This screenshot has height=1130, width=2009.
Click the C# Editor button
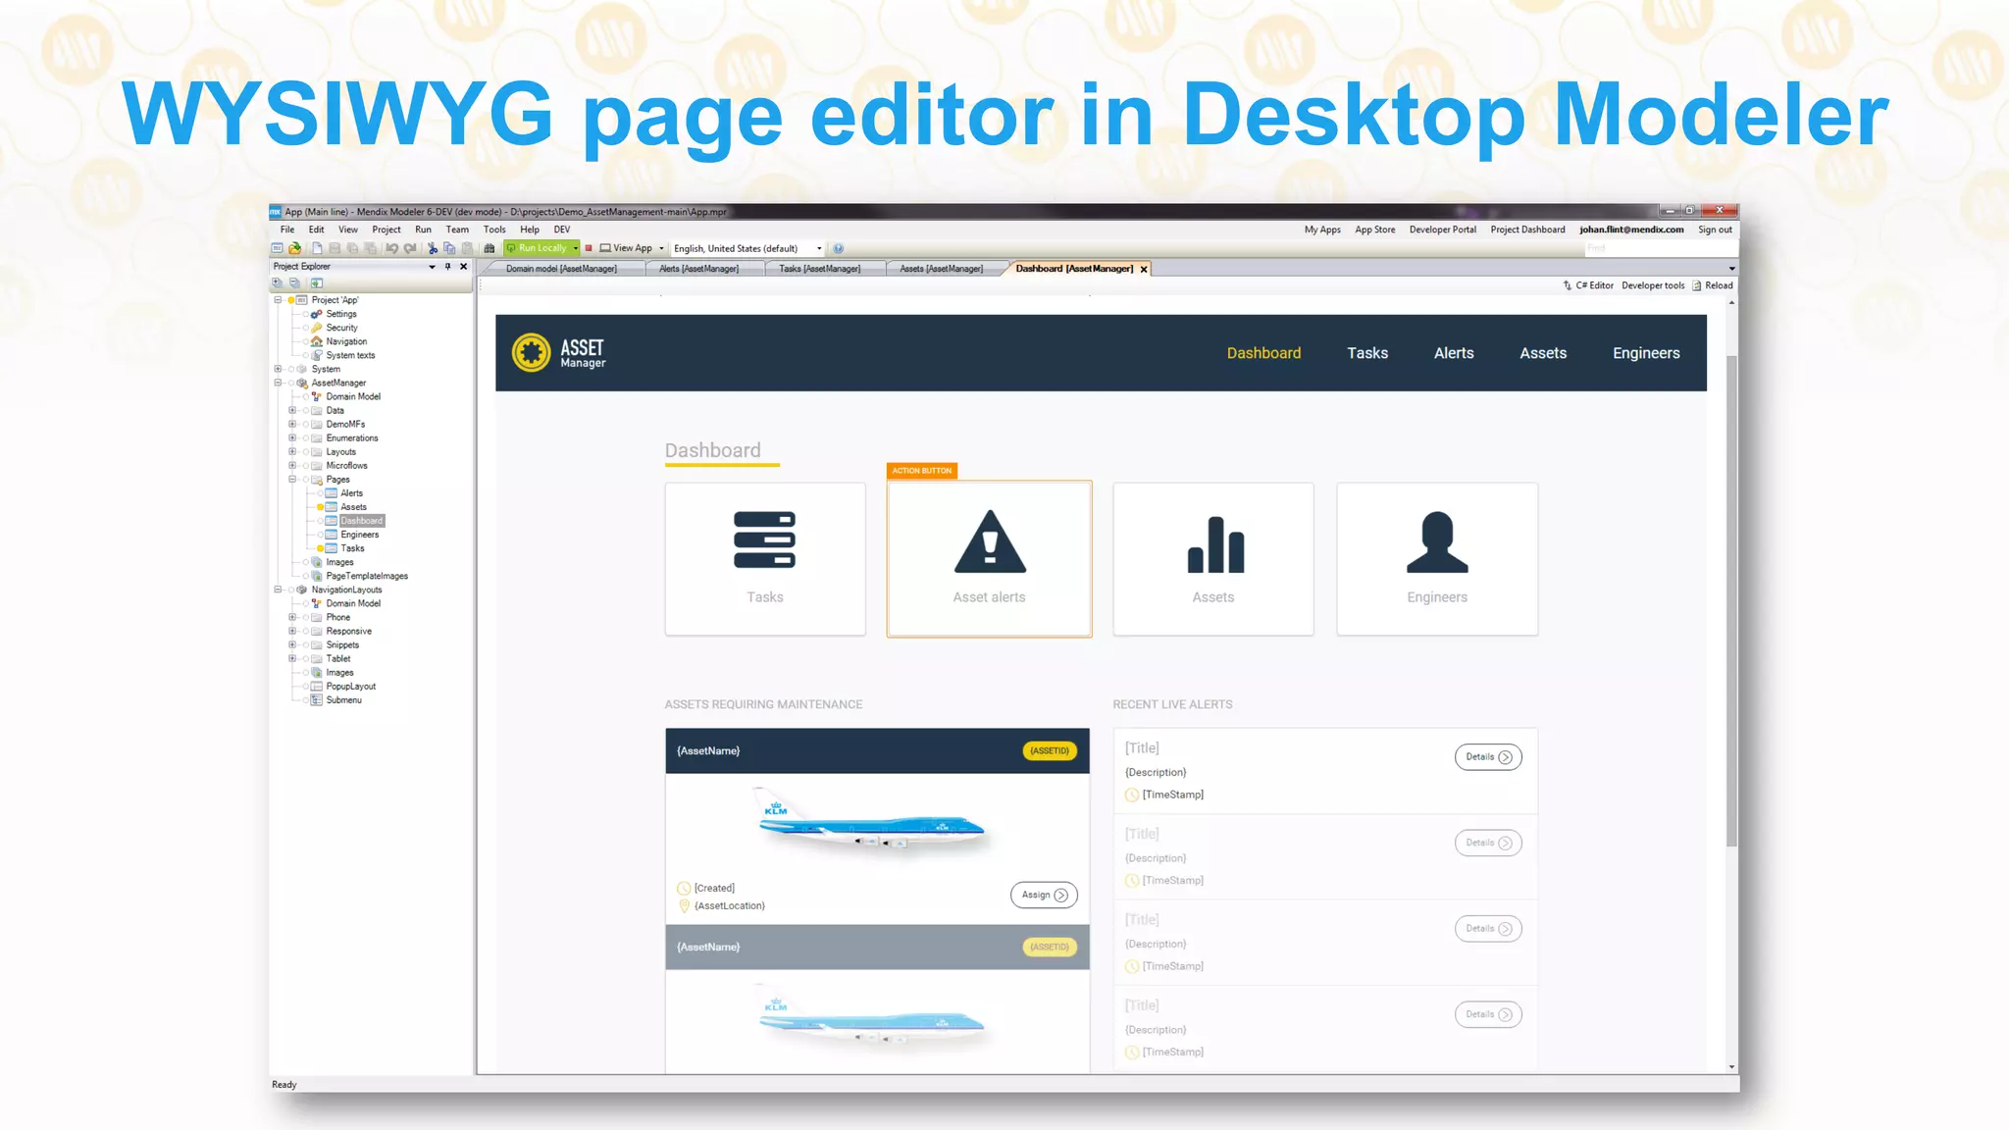click(x=1588, y=285)
